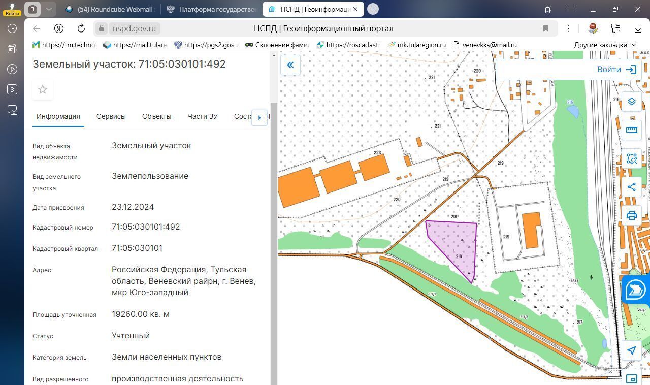Open the picture-in-picture tool on the map
The image size is (650, 385).
coord(632,378)
